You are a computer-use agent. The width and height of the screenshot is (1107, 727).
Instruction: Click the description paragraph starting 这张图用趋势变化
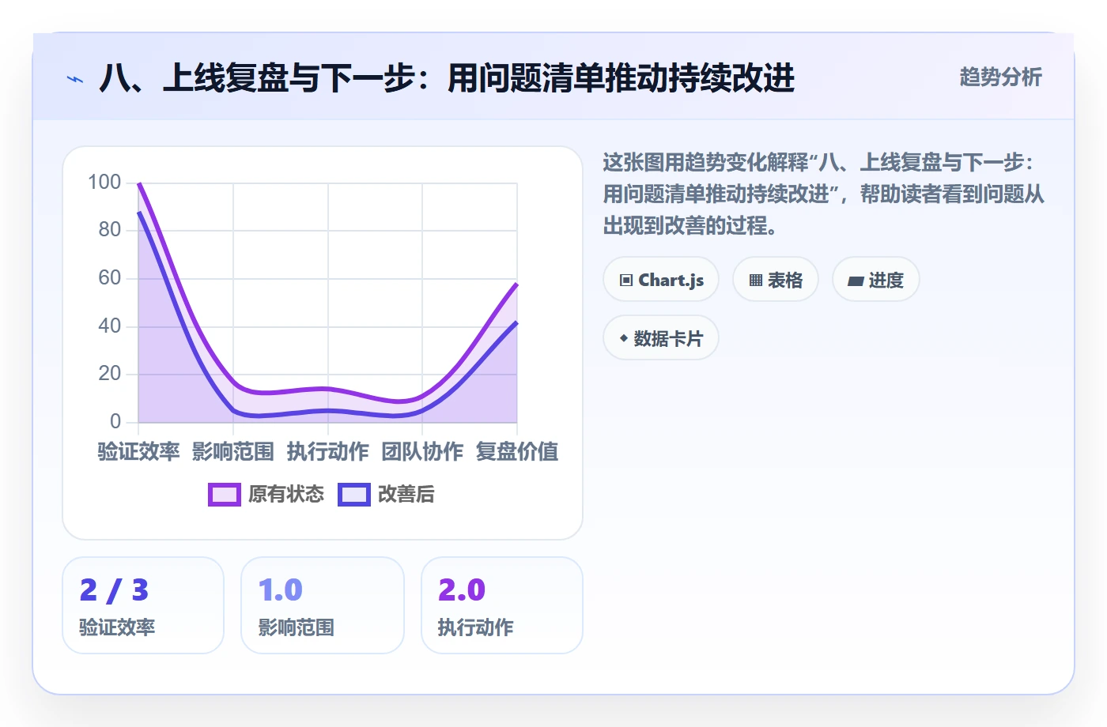(x=824, y=194)
